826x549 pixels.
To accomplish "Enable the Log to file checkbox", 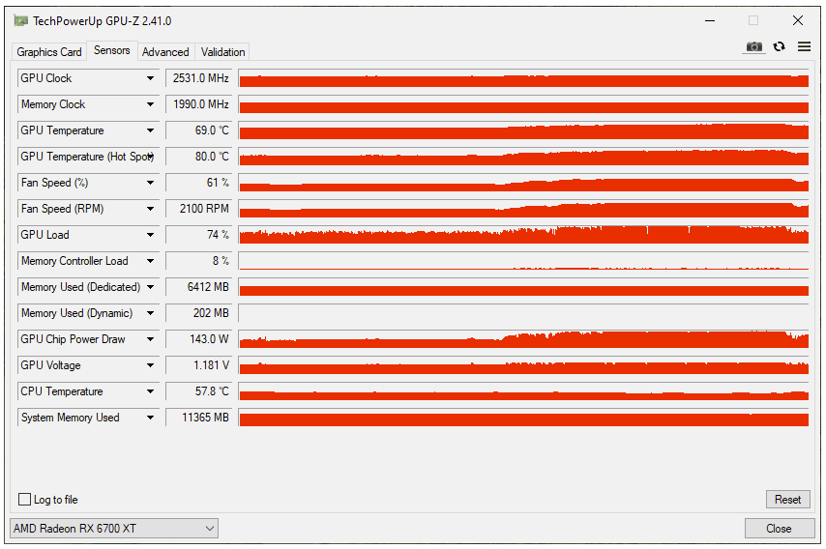I will 25,500.
